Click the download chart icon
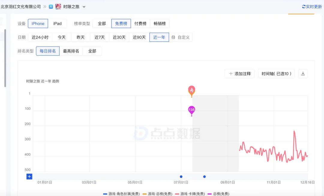The image size is (324, 196). [303, 74]
